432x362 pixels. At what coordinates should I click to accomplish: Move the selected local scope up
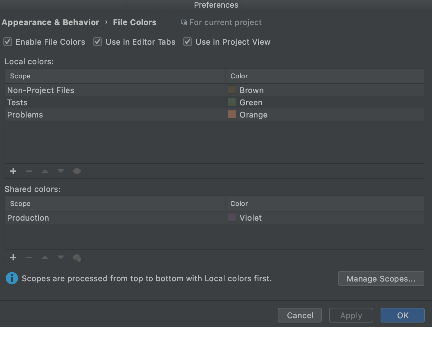[x=45, y=171]
